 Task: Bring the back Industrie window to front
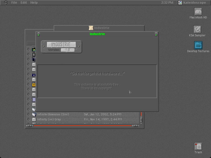99,28
